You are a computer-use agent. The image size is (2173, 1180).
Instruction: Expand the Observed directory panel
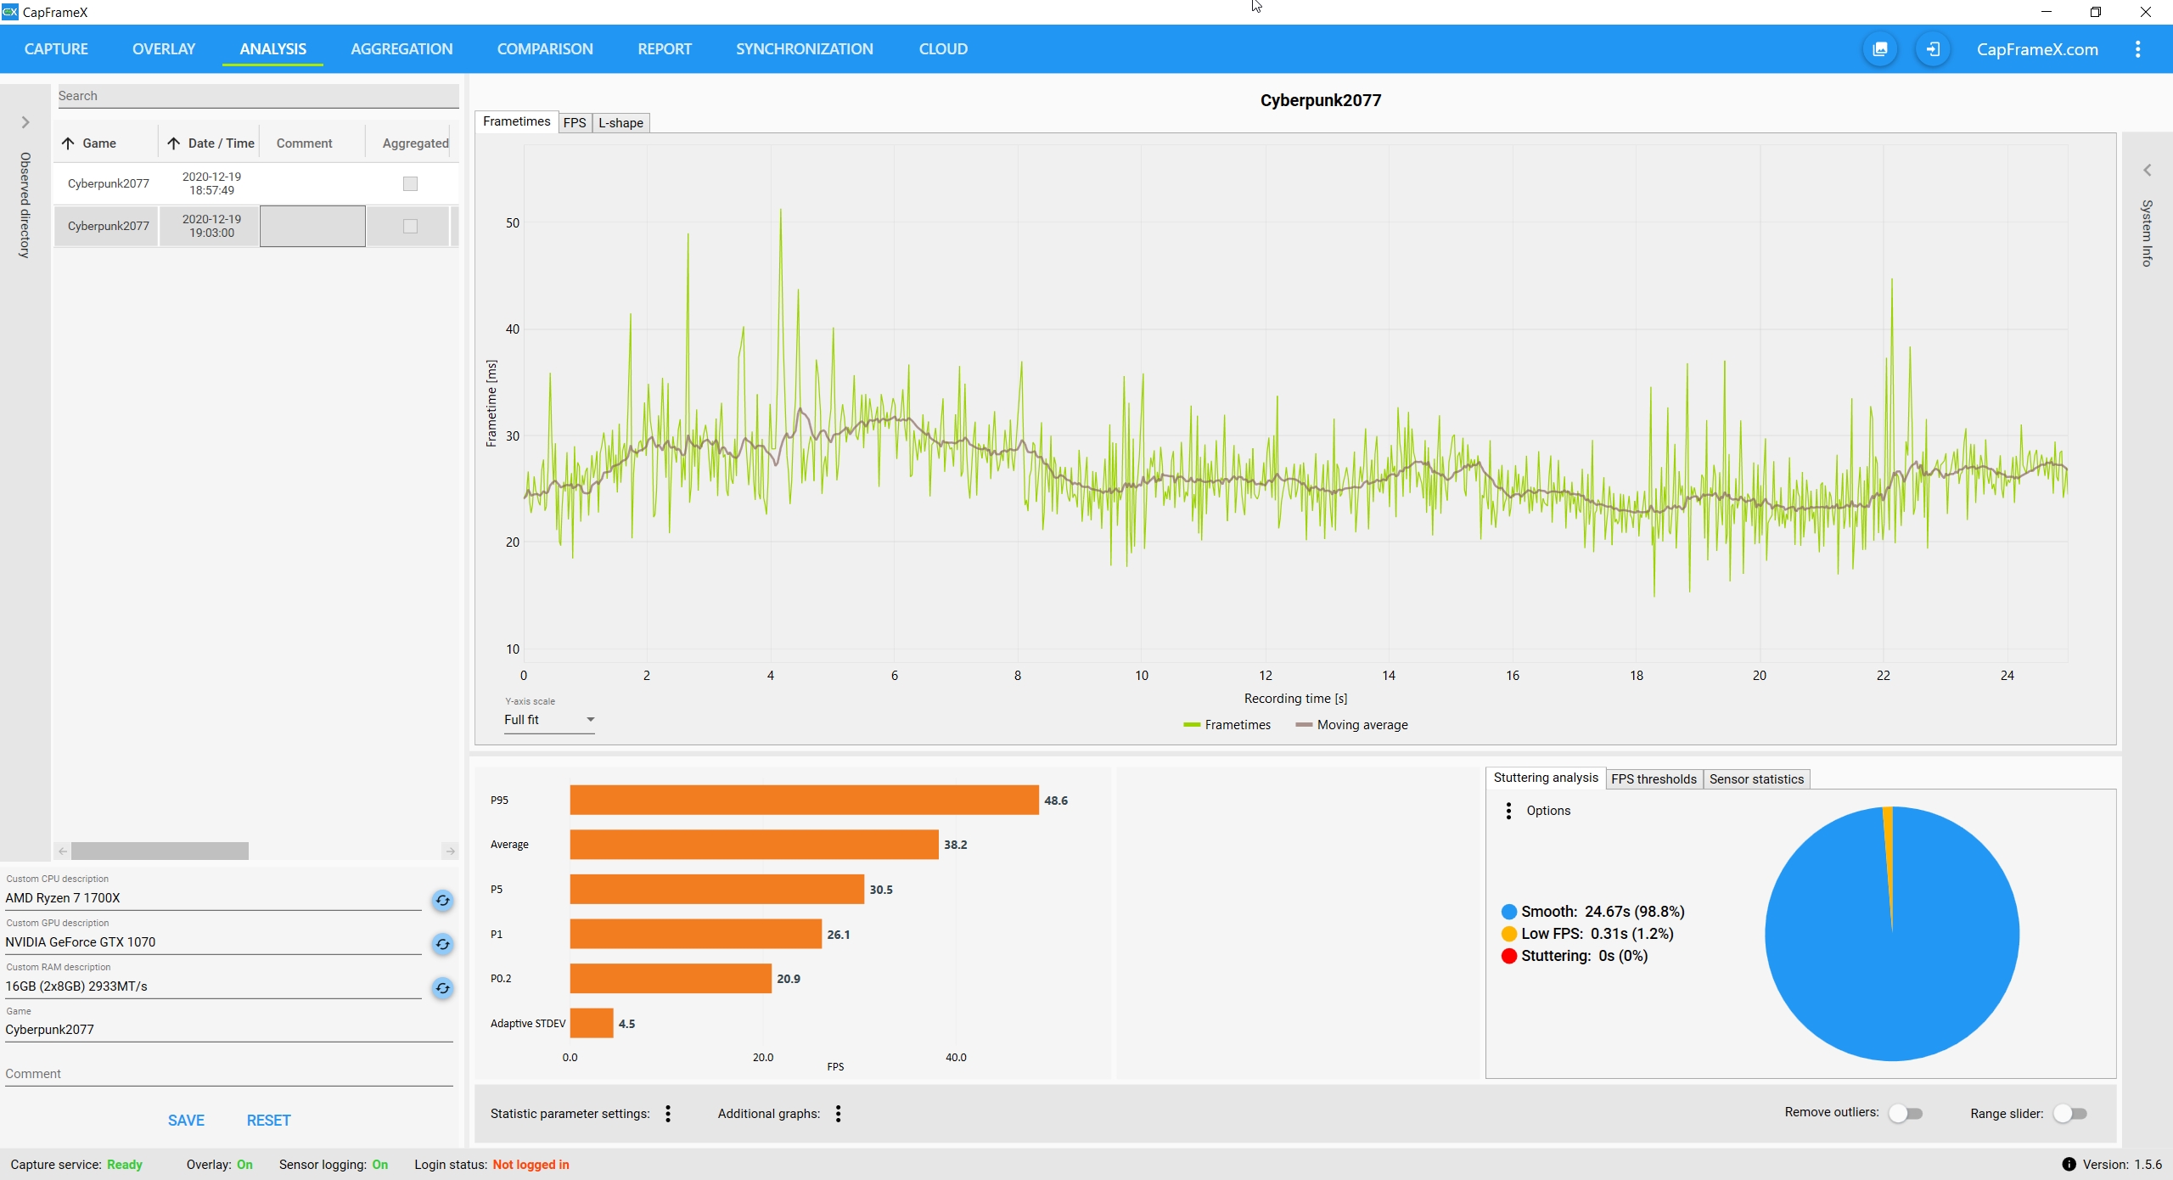point(25,122)
